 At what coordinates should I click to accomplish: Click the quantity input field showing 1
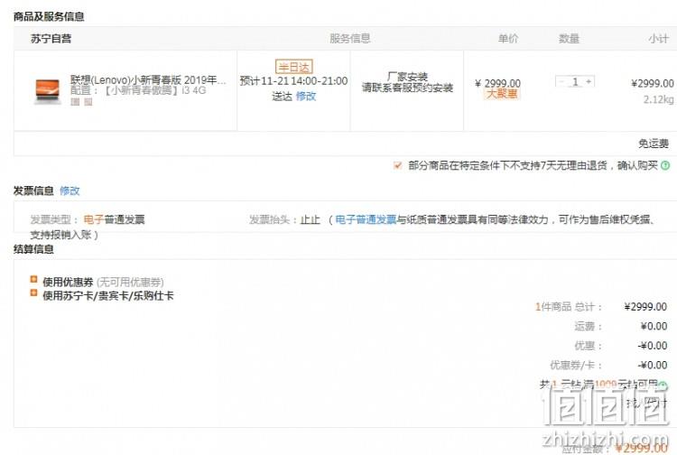click(575, 81)
